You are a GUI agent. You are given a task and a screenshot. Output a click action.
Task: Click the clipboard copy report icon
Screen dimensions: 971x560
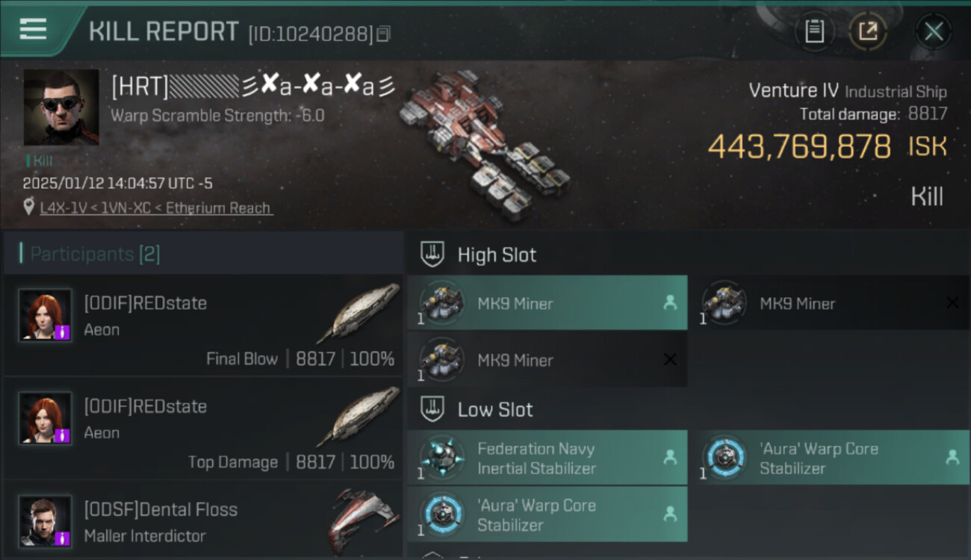[x=814, y=31]
